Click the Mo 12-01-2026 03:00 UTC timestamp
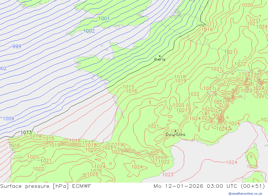268x196 pixels. (209, 186)
